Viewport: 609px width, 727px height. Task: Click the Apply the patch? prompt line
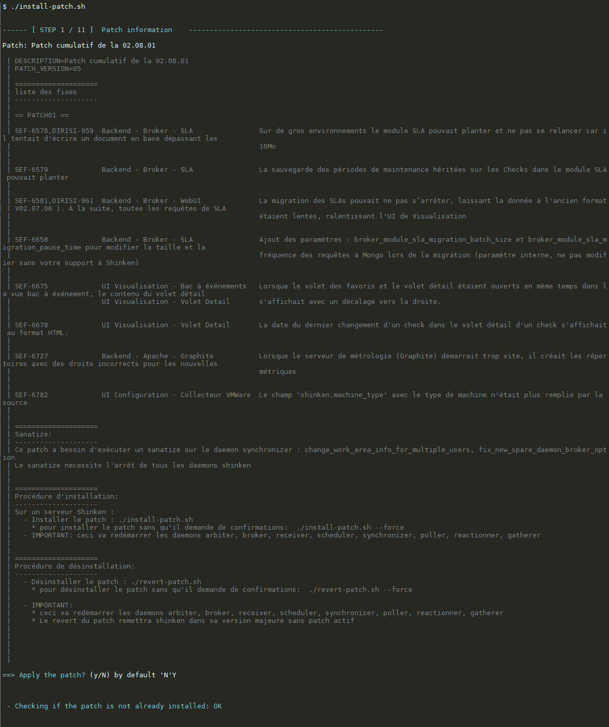coord(90,675)
